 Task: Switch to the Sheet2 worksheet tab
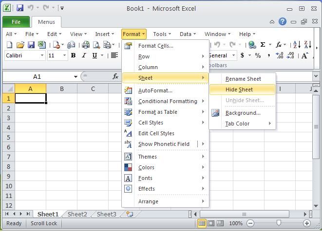(77, 214)
